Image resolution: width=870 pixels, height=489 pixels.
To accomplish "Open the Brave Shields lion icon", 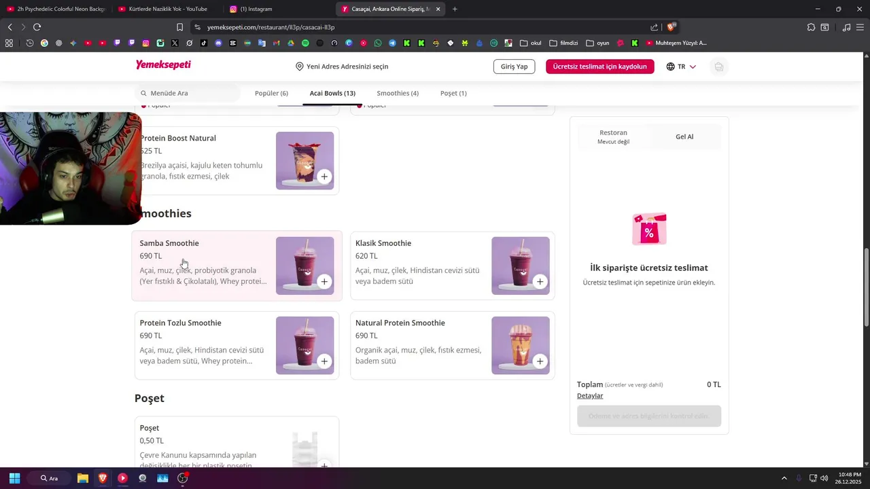I will coord(671,27).
